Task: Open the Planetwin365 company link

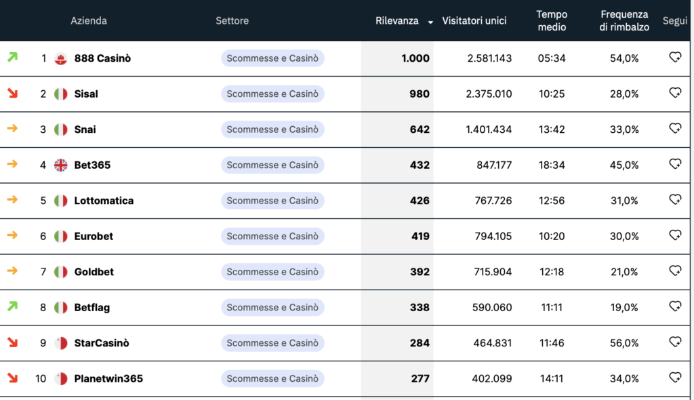Action: 108,379
